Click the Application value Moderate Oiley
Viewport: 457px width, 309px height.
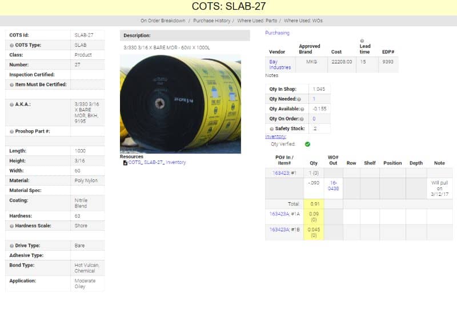click(x=85, y=284)
